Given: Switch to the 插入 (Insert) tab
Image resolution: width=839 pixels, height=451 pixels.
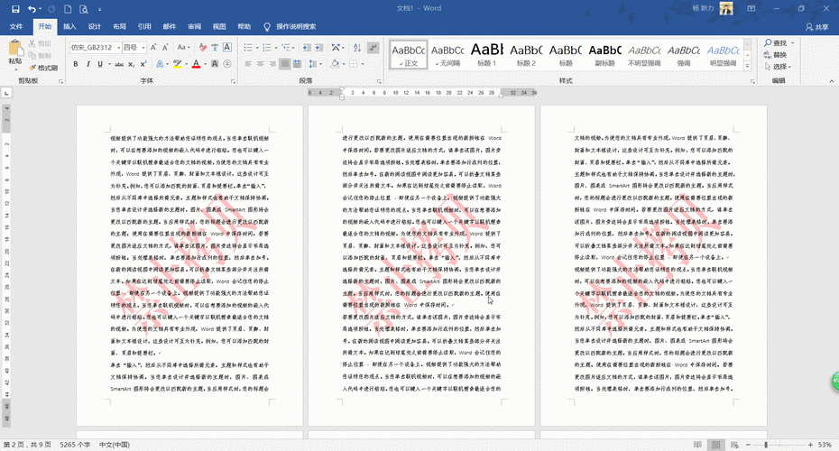Looking at the screenshot, I should [69, 26].
